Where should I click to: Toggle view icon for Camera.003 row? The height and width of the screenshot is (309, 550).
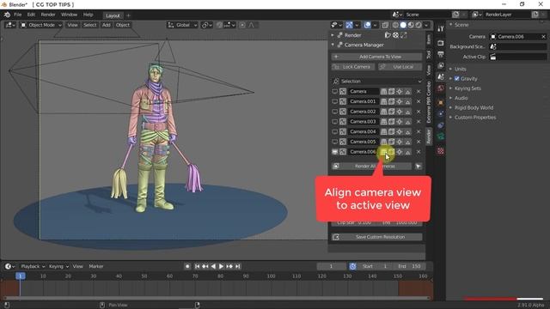coord(334,122)
